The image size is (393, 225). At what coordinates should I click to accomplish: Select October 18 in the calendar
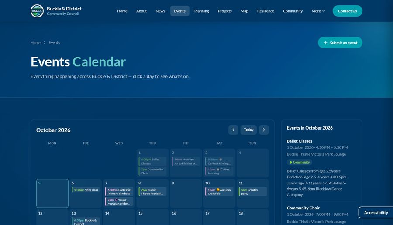[253, 217]
